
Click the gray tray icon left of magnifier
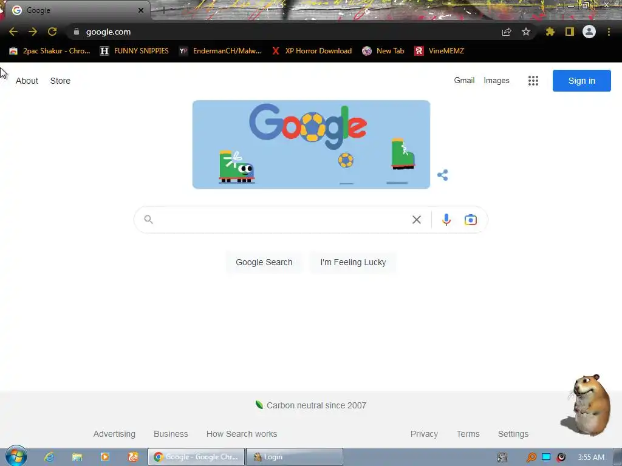click(502, 458)
